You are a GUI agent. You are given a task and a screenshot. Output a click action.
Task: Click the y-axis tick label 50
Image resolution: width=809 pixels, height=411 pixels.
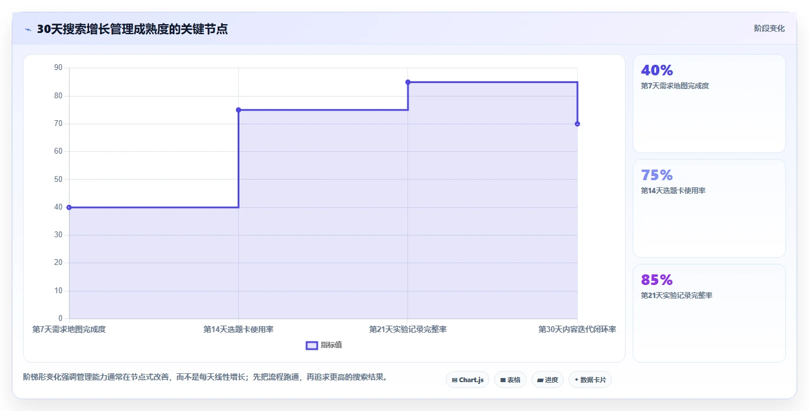[x=58, y=179]
